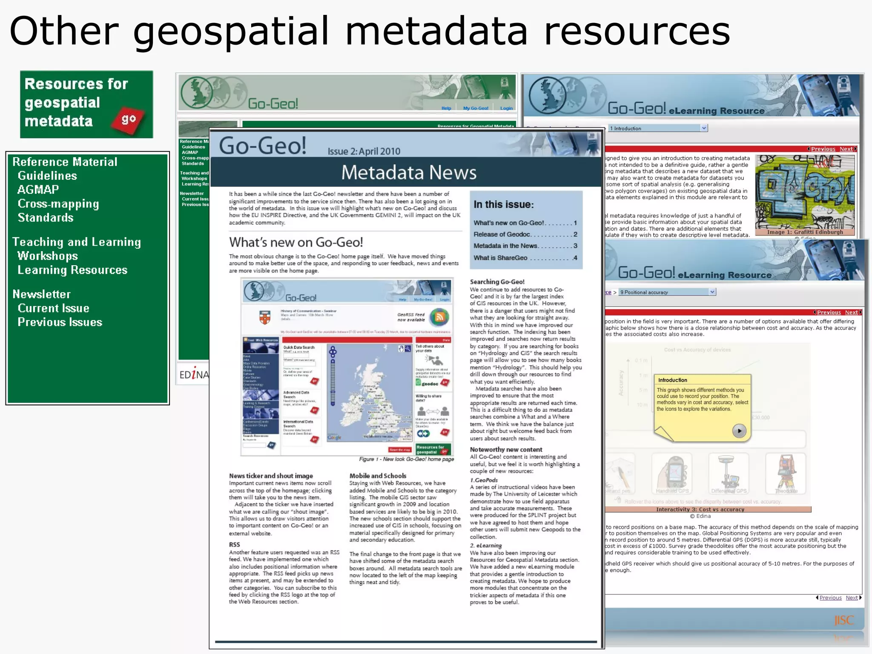Click 'Searching Go-Geo!' article heading
The height and width of the screenshot is (654, 872).
click(x=497, y=282)
